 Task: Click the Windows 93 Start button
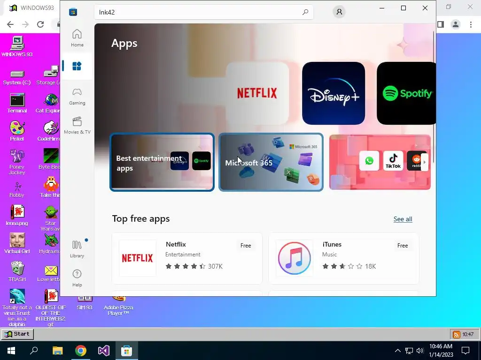click(x=17, y=334)
